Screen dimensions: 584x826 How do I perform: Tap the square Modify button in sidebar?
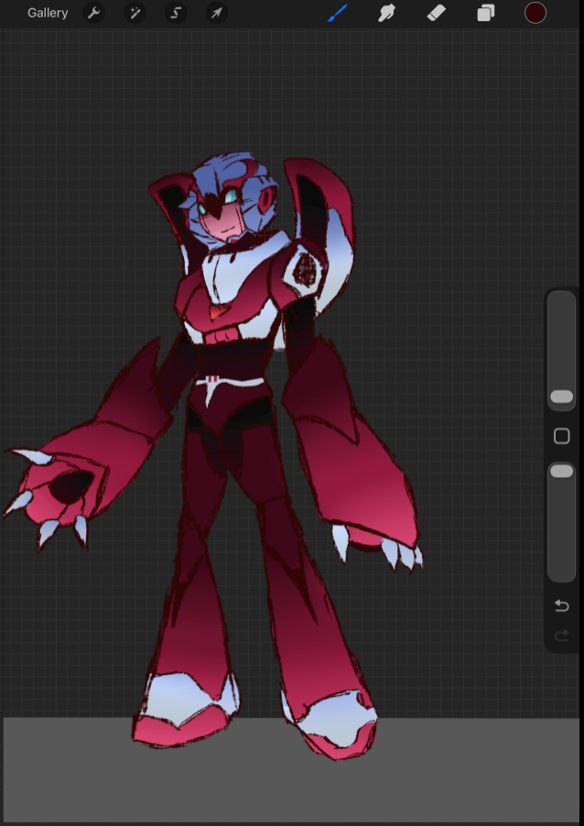pyautogui.click(x=561, y=436)
